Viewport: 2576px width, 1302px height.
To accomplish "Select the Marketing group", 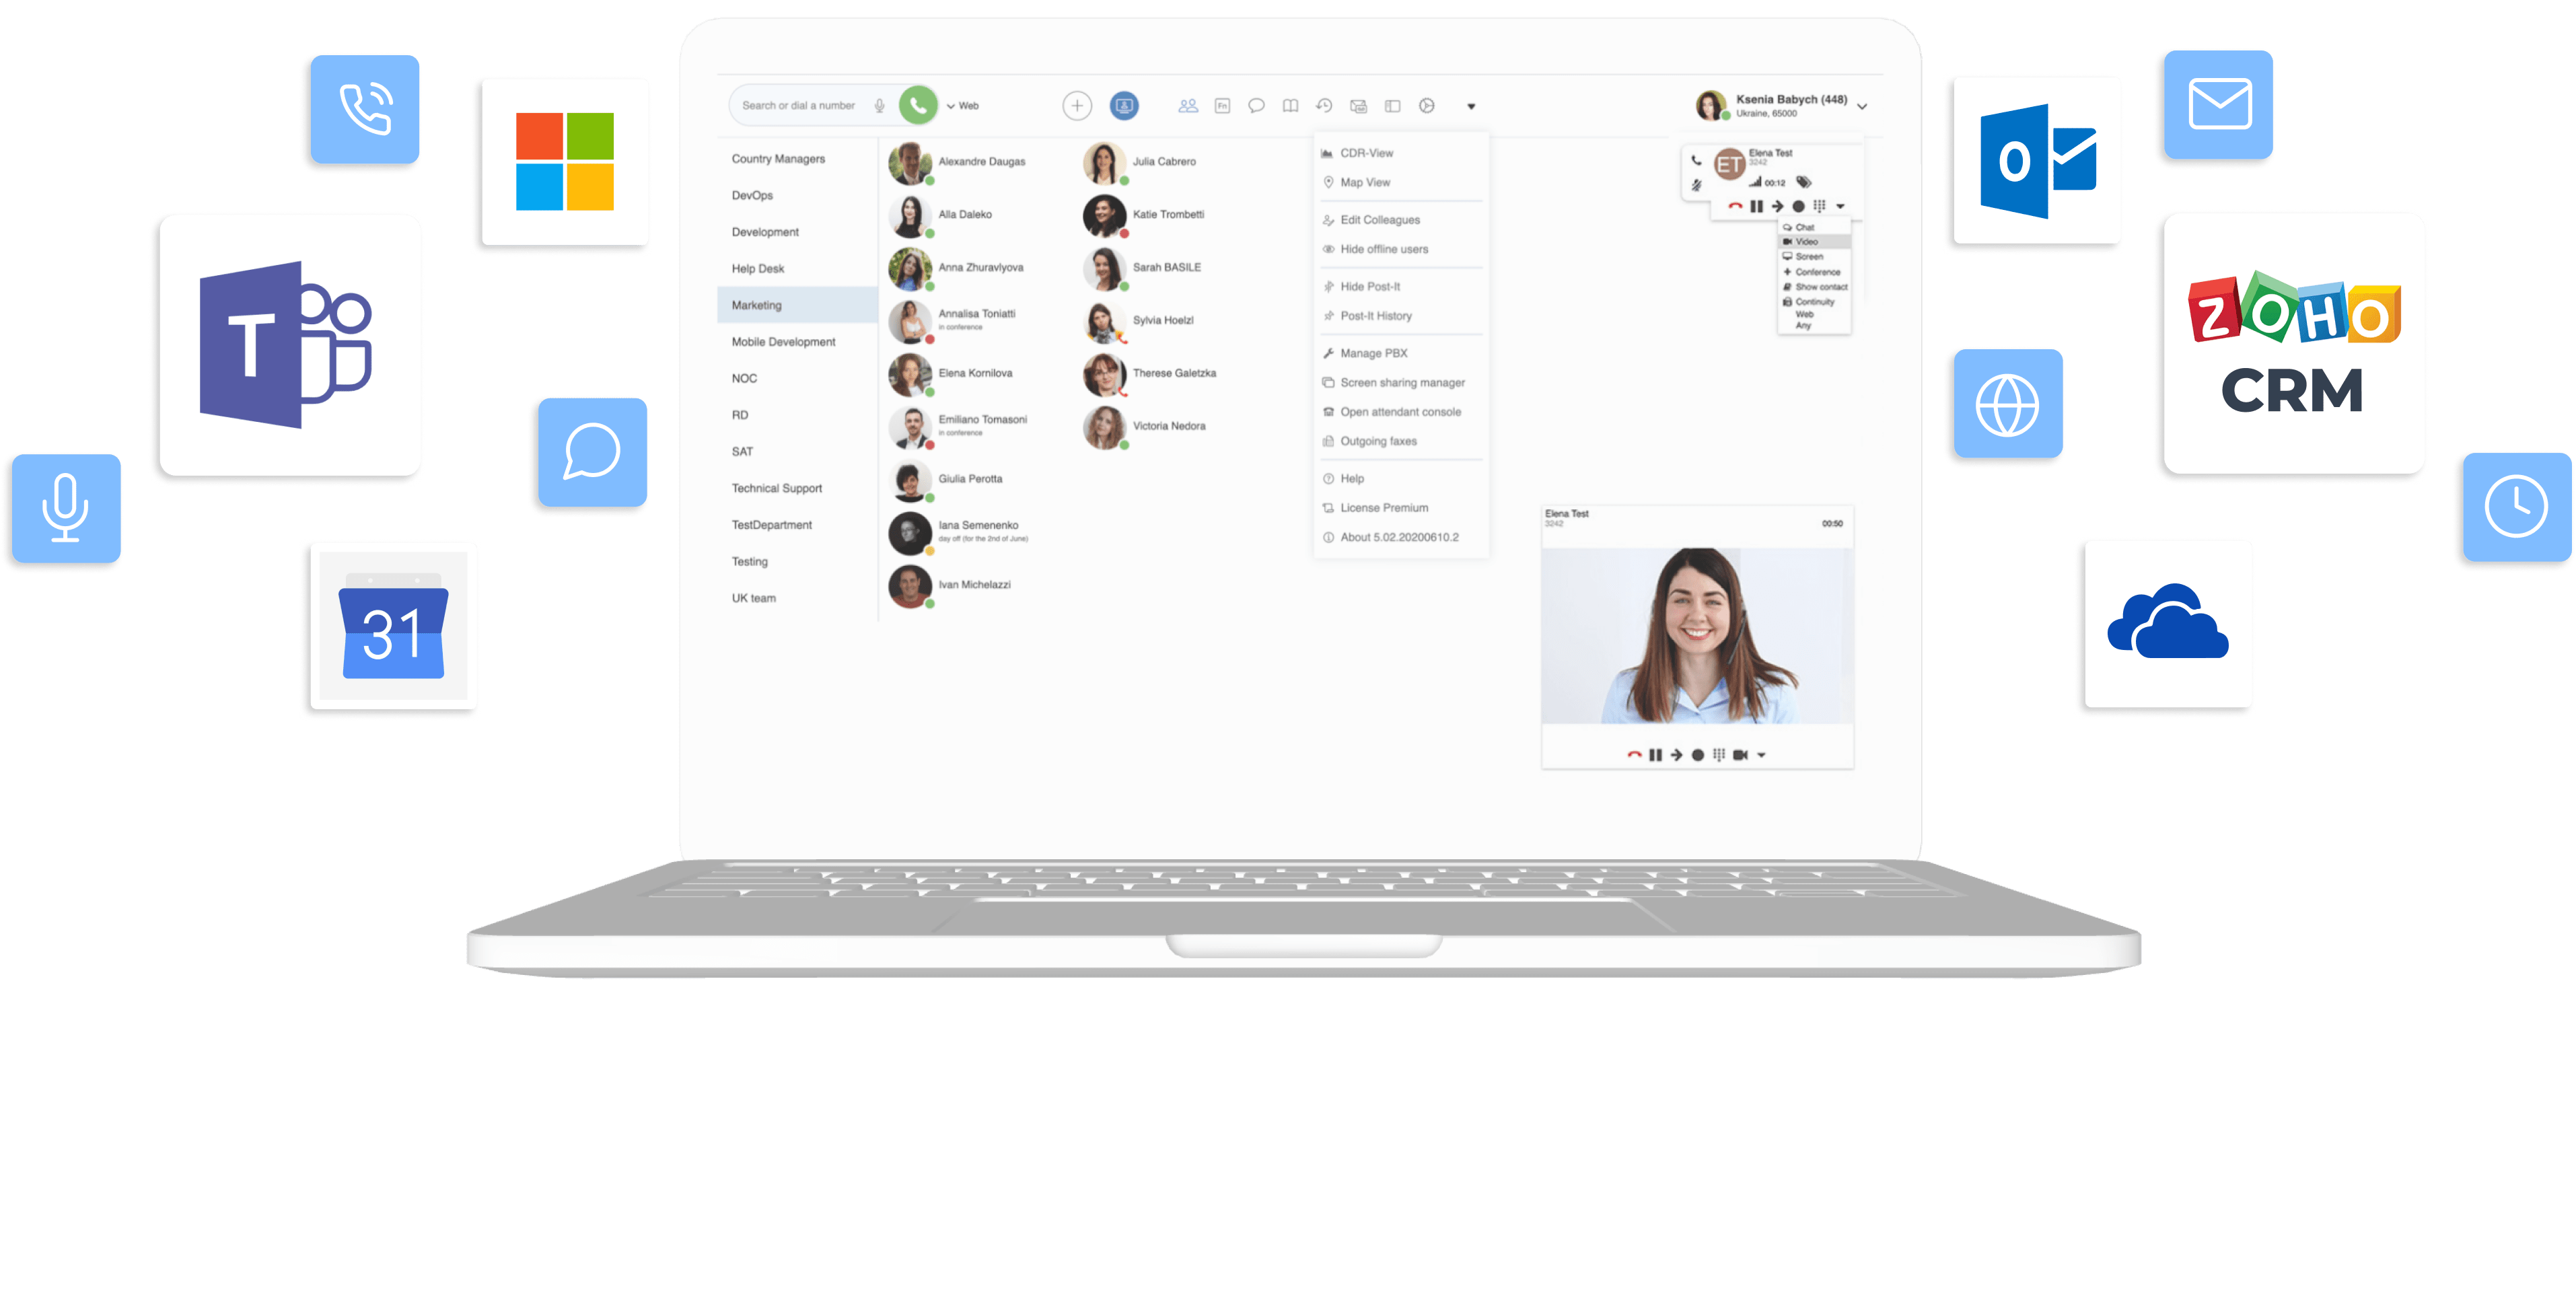I will pos(797,305).
